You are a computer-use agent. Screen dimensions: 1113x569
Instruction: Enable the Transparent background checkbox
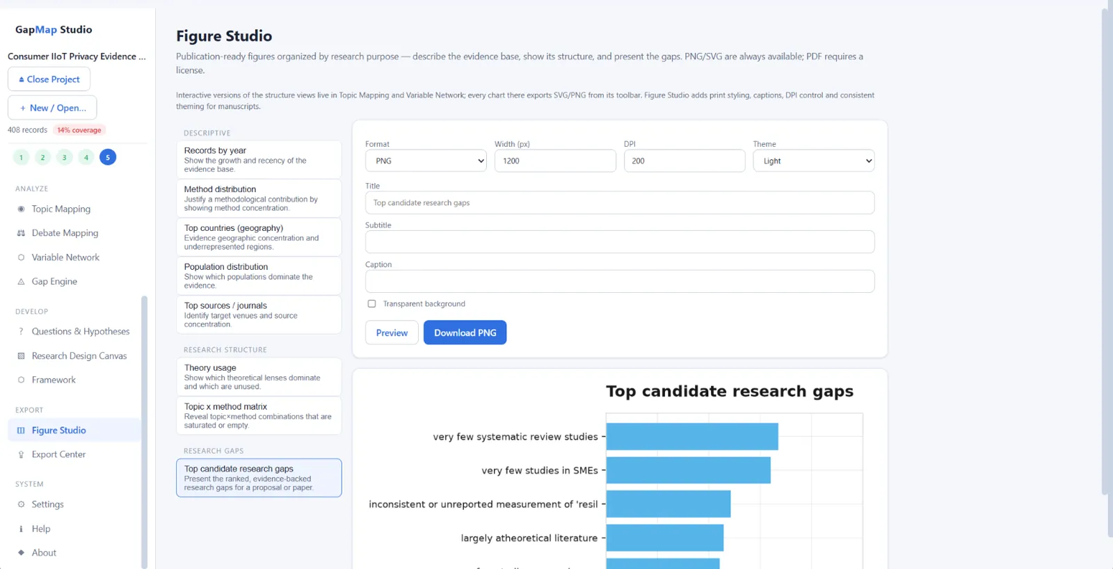pyautogui.click(x=371, y=304)
